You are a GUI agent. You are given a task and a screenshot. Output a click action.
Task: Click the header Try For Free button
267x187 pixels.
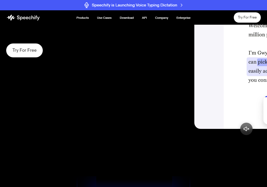(247, 17)
